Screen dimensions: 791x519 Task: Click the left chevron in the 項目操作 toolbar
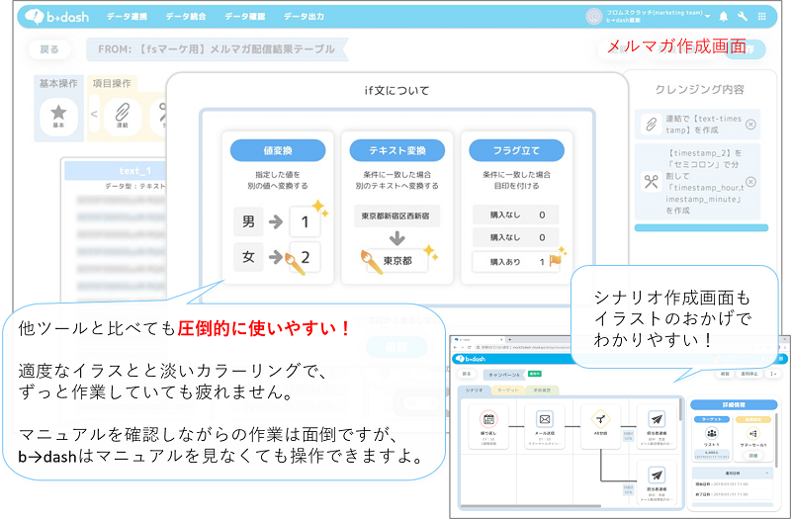(x=94, y=114)
